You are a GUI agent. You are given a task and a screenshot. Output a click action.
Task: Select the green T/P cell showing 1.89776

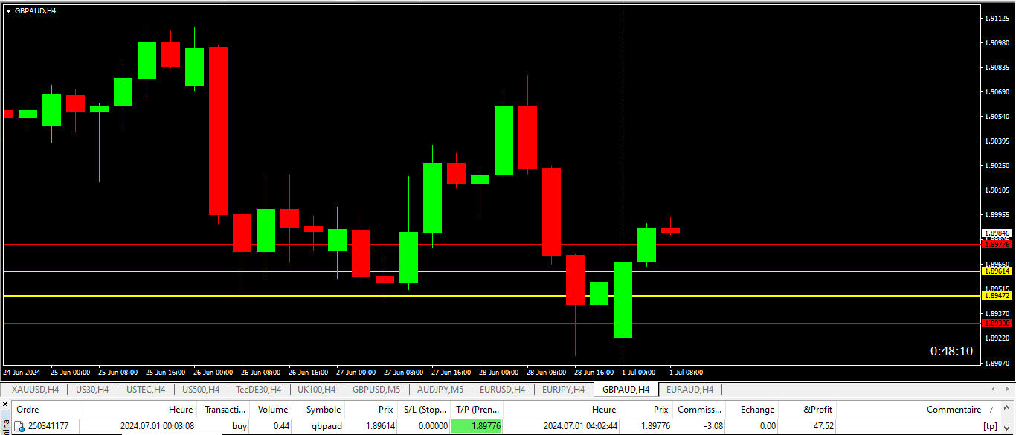pyautogui.click(x=477, y=426)
